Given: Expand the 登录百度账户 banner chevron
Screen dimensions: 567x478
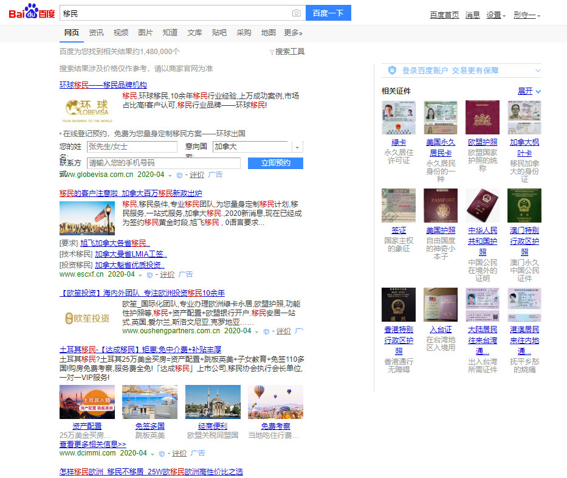Looking at the screenshot, I should pyautogui.click(x=538, y=71).
